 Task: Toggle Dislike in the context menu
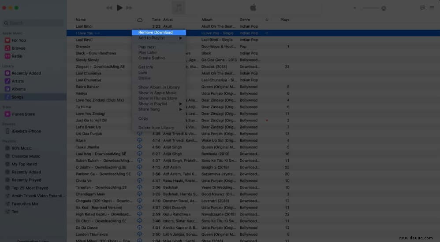point(144,78)
